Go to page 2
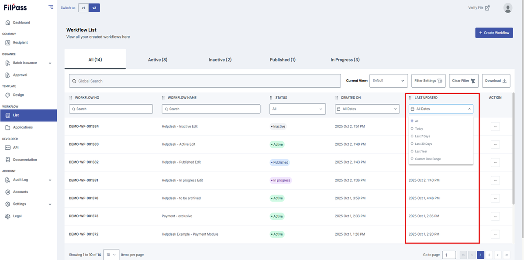The image size is (524, 260). tap(489, 255)
